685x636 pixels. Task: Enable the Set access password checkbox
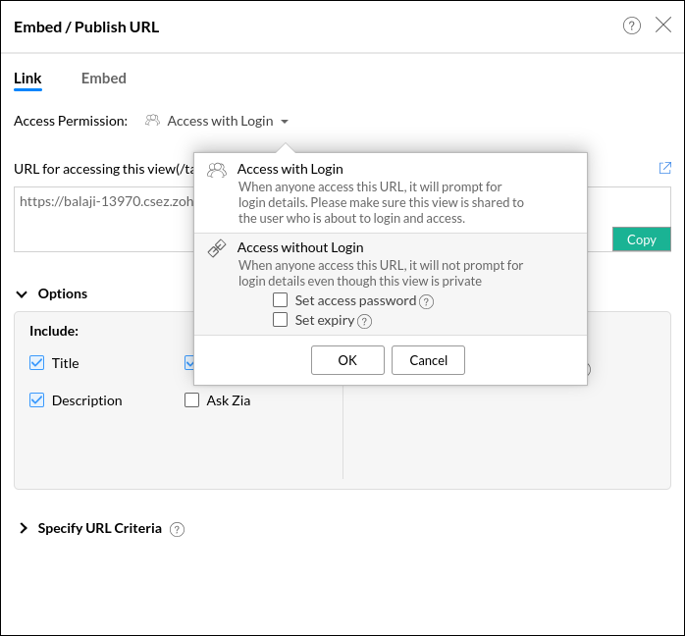point(281,300)
